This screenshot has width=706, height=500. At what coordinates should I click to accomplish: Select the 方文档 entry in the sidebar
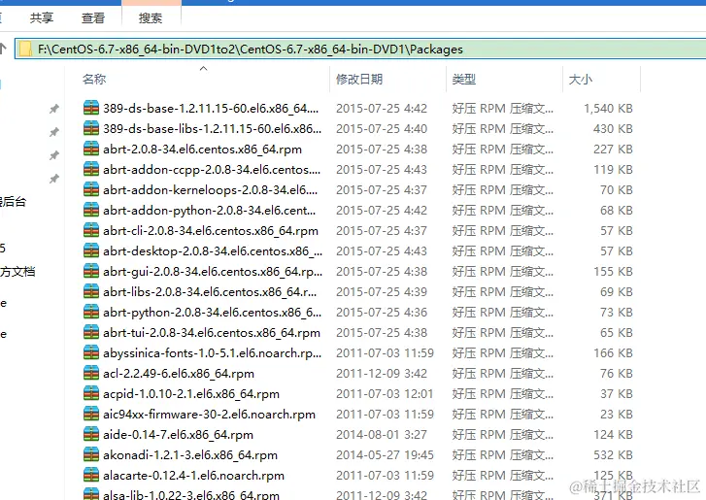[x=17, y=272]
